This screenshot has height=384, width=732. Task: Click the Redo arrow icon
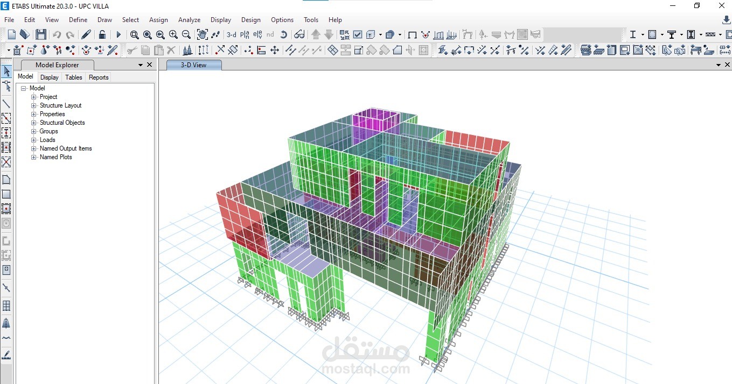70,34
